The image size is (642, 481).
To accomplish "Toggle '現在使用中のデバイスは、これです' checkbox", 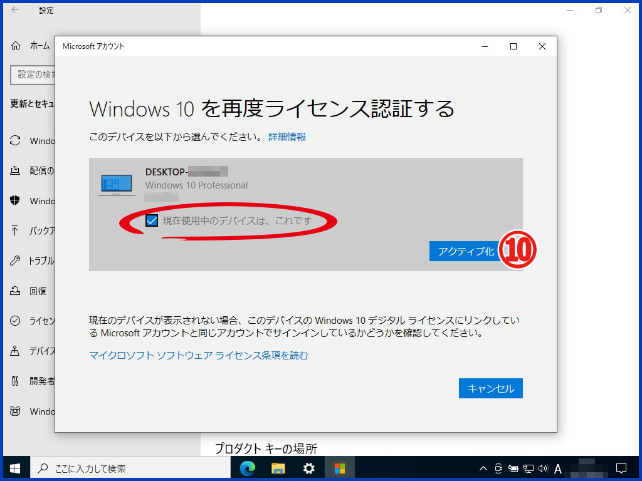I will click(152, 221).
